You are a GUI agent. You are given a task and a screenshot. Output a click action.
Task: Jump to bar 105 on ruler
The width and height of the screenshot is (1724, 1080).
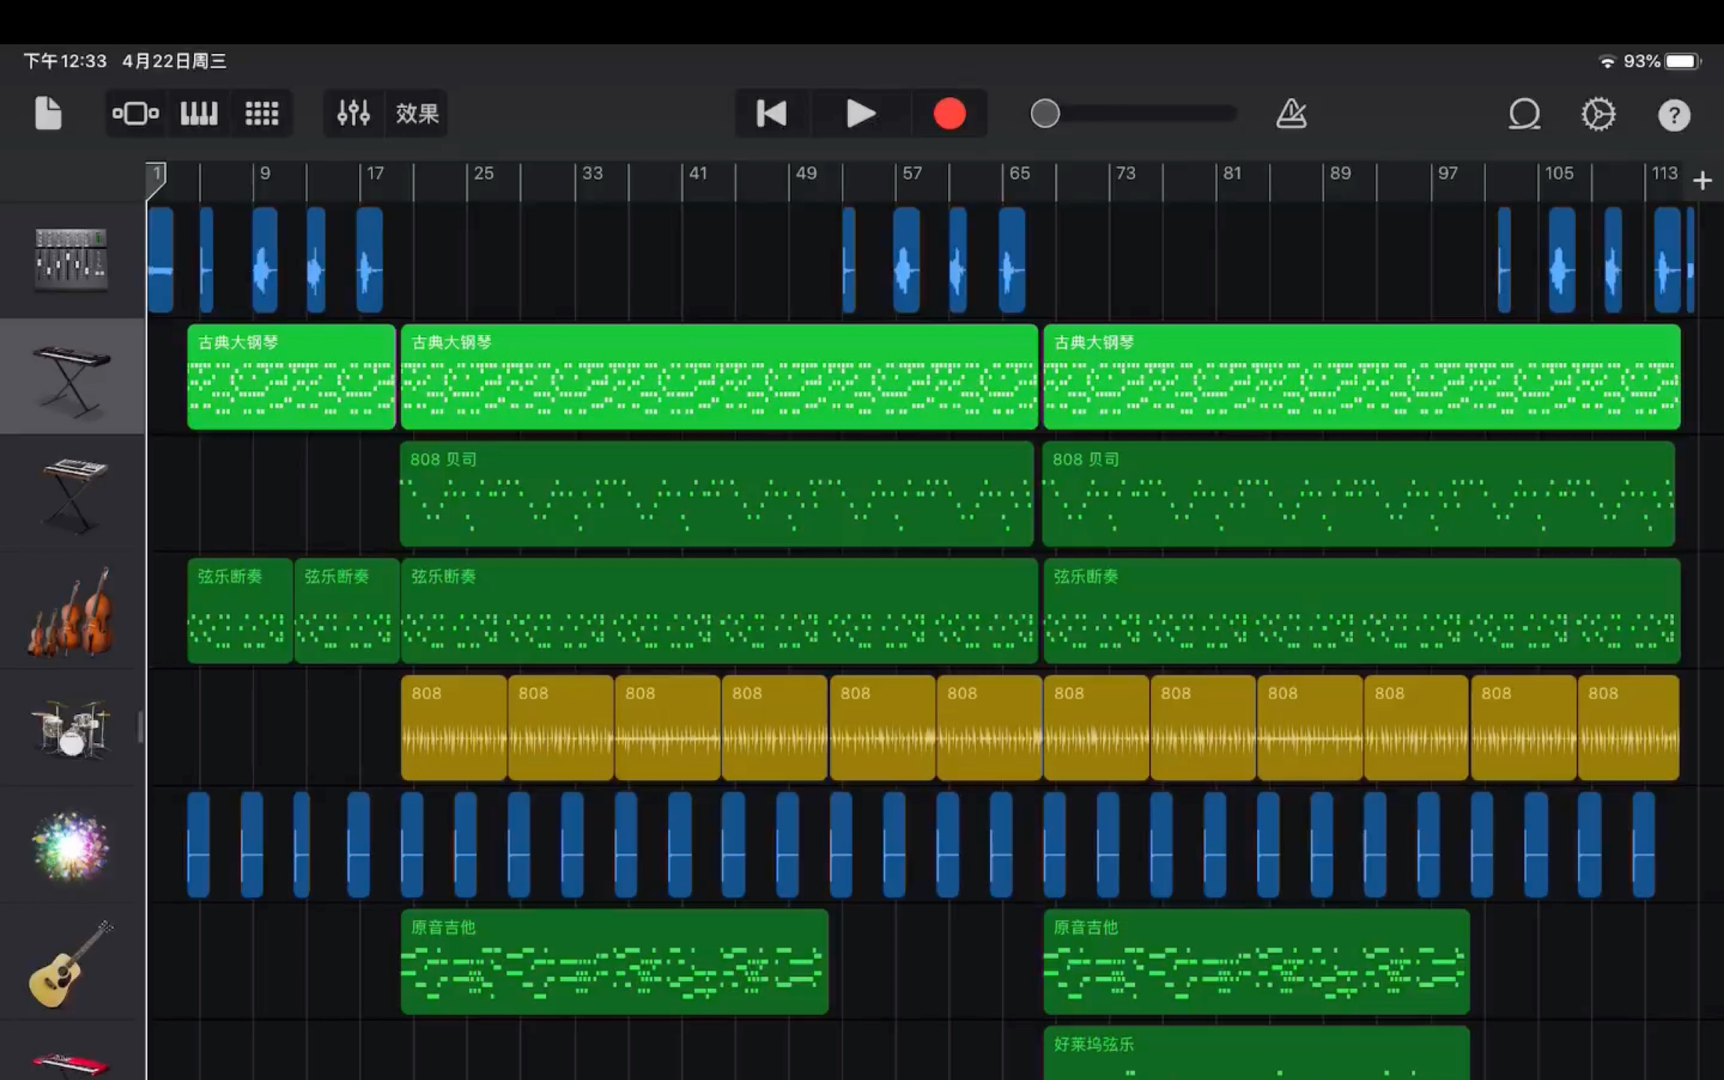pos(1559,174)
